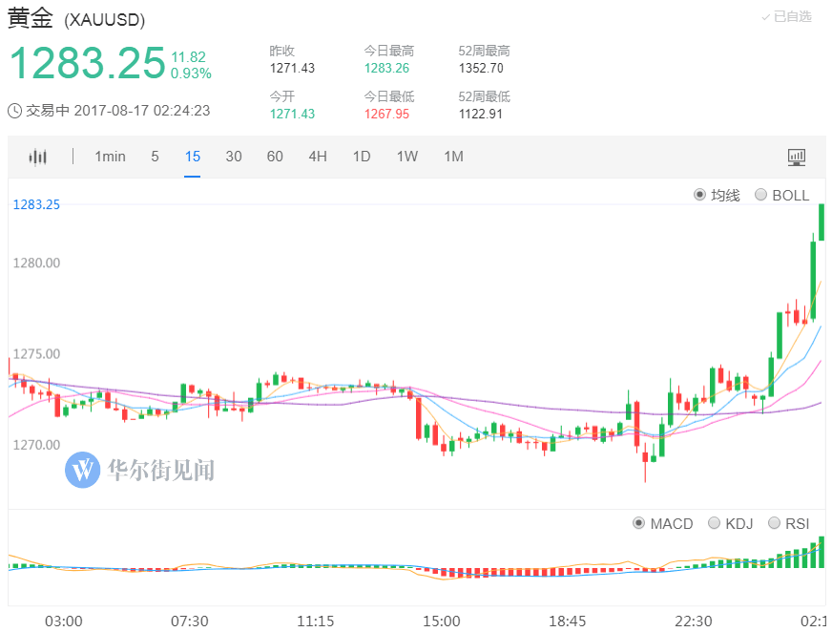Click the 22:30 time axis label
Screen dimensions: 832x632
[694, 621]
